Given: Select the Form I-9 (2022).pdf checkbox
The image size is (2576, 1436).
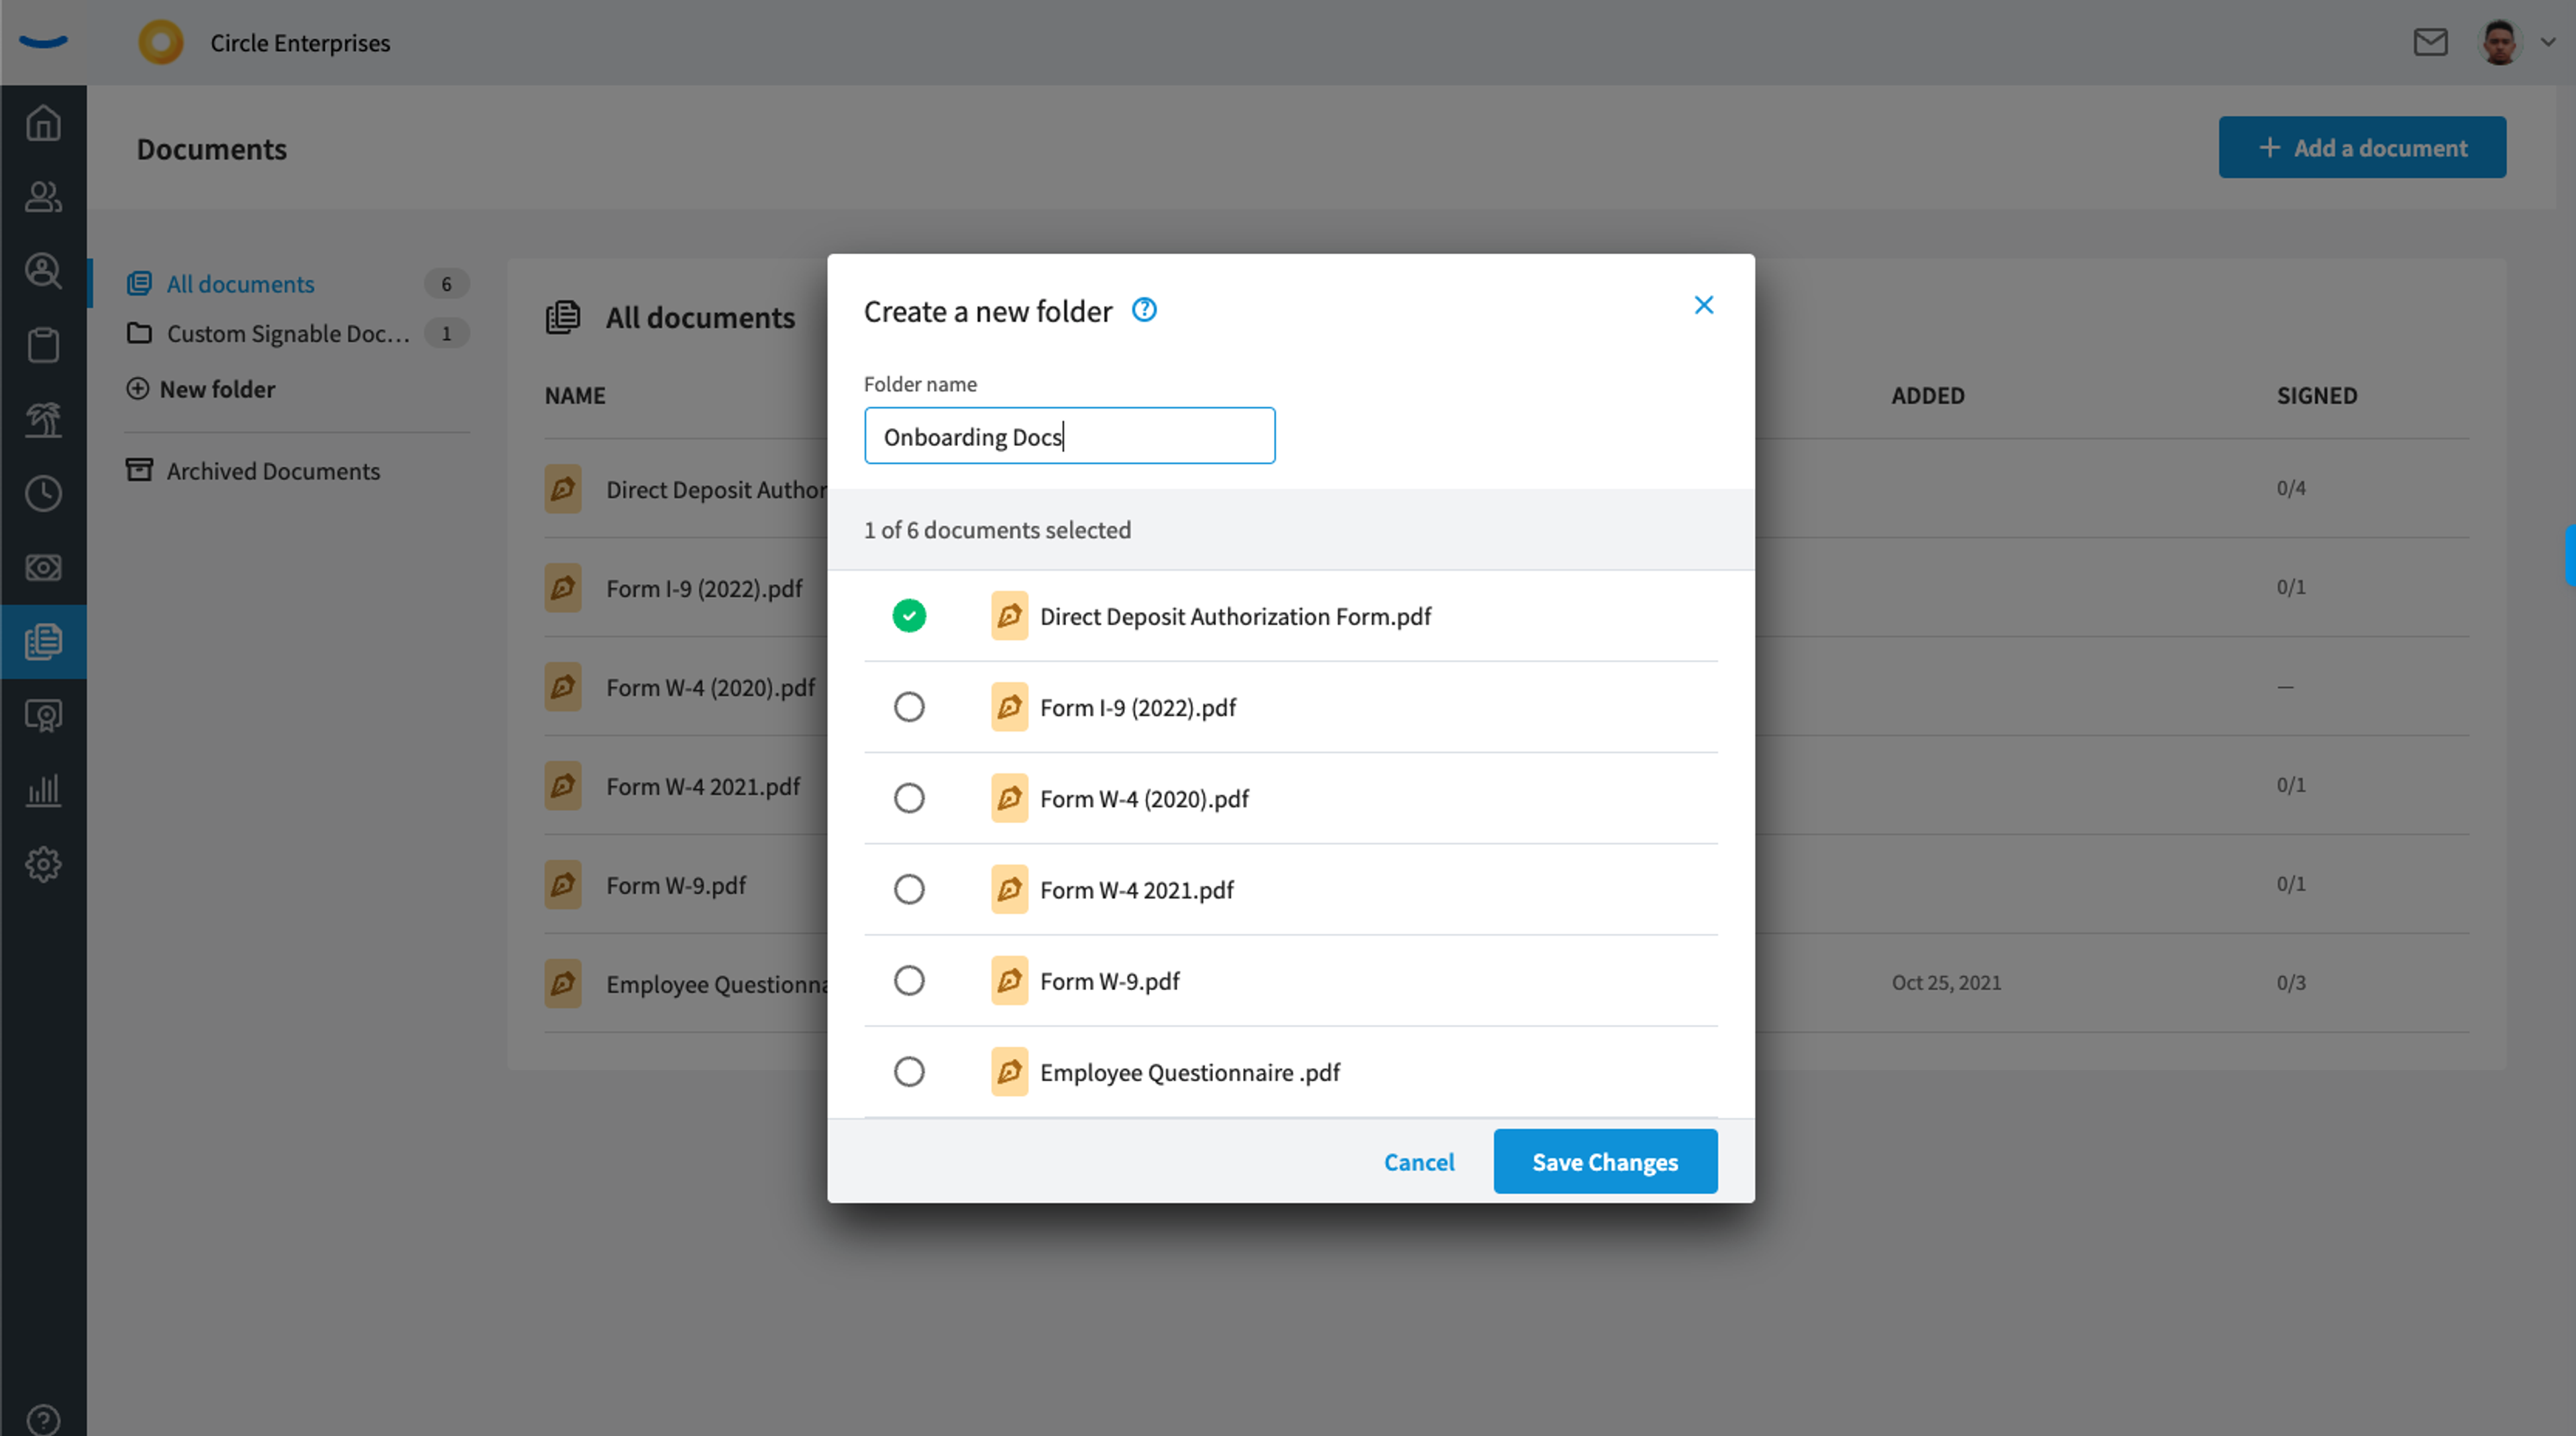Looking at the screenshot, I should (x=909, y=707).
